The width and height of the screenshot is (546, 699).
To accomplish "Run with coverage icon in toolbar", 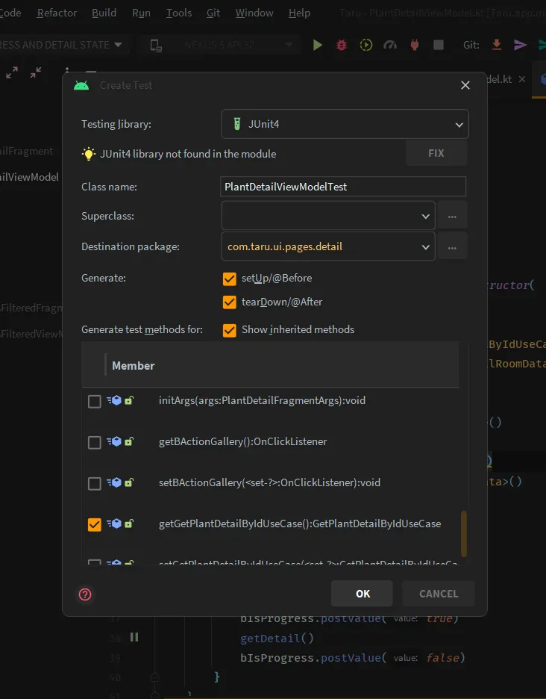I will tap(366, 45).
